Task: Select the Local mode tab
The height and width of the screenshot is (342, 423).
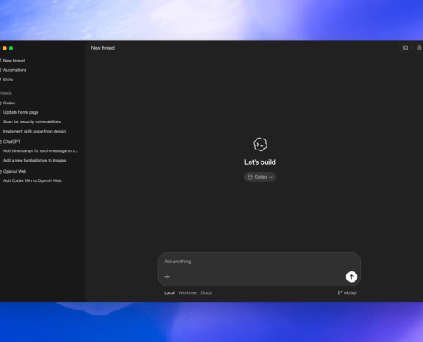Action: point(169,292)
